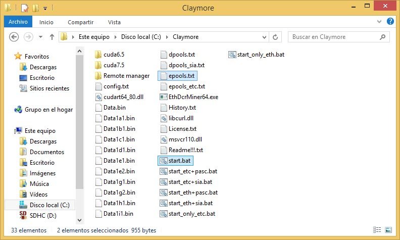Switch to large icons view layout

coord(388,230)
